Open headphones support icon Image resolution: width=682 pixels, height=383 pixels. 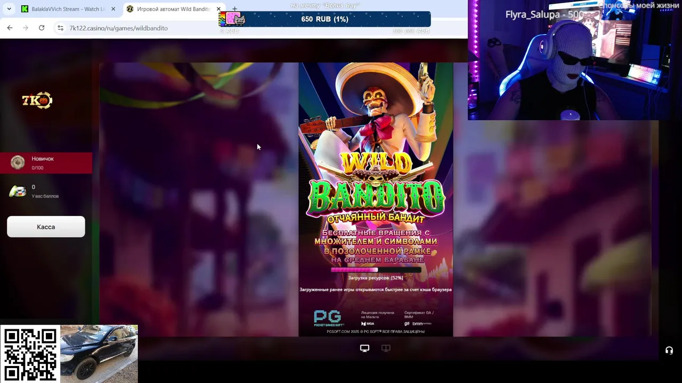(x=669, y=350)
